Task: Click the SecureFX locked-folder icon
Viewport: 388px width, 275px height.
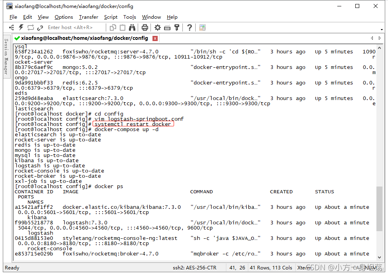Action: point(202,27)
